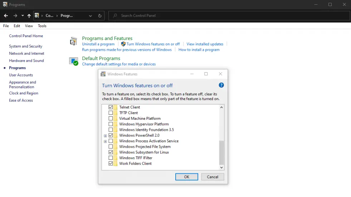Click Uninstall a program link
Screen dimensions: 351x197
[98, 44]
